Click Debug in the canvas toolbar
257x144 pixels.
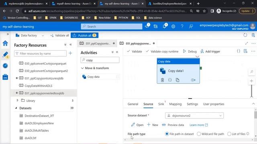190,52
